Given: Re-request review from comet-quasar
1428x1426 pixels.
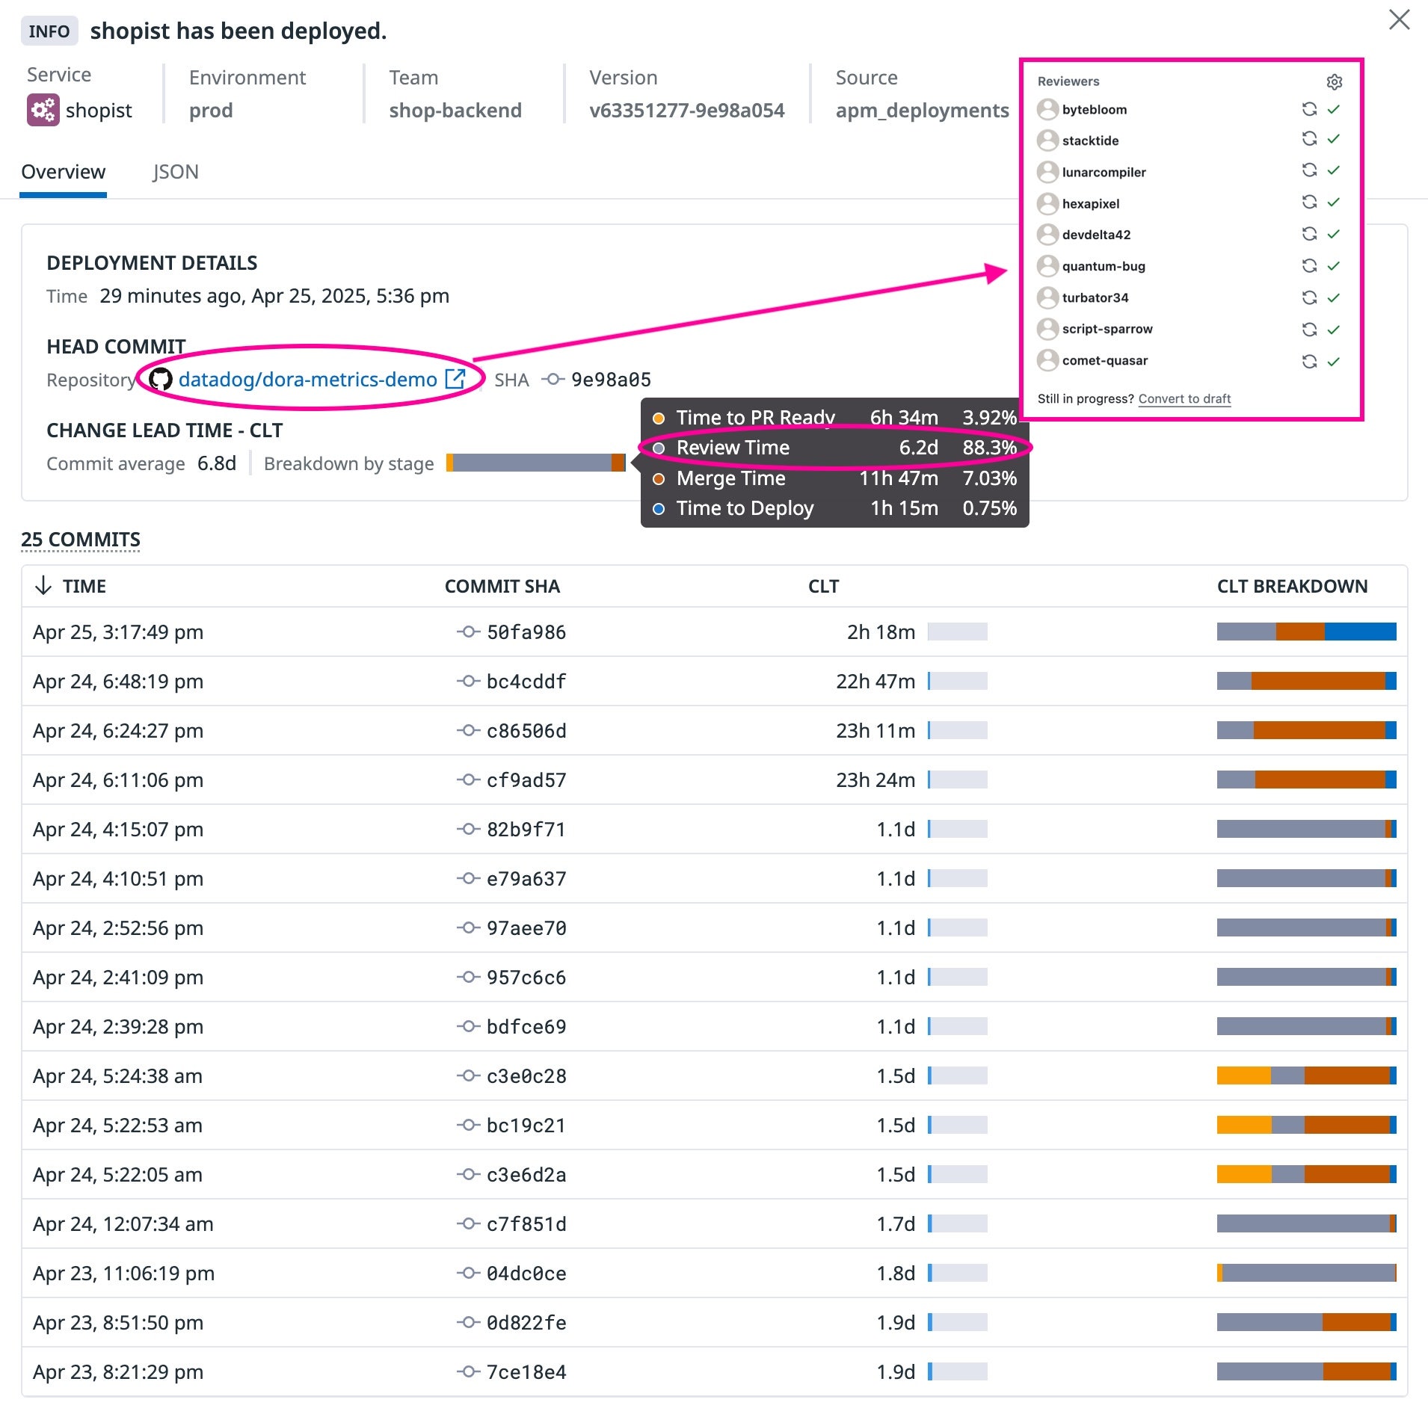Looking at the screenshot, I should pos(1308,360).
